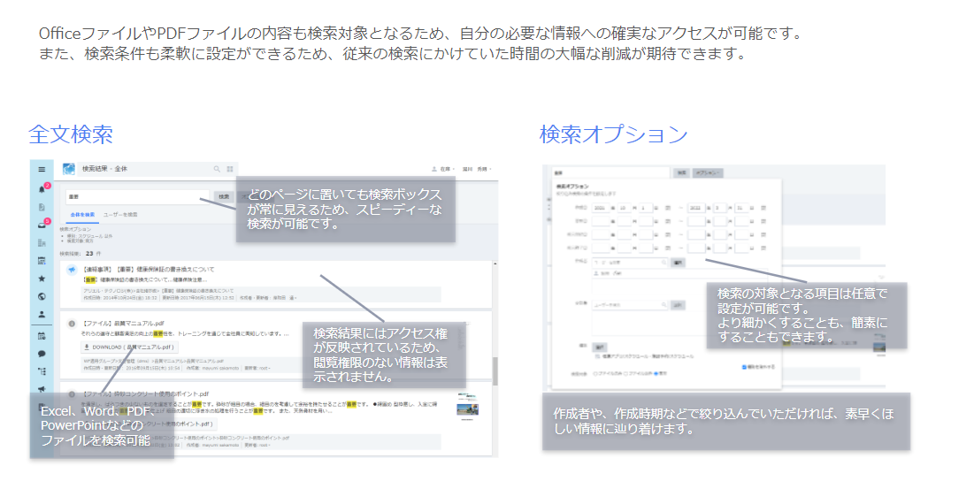Click the 検索 button beside the search box
The image size is (974, 504).
pyautogui.click(x=224, y=196)
